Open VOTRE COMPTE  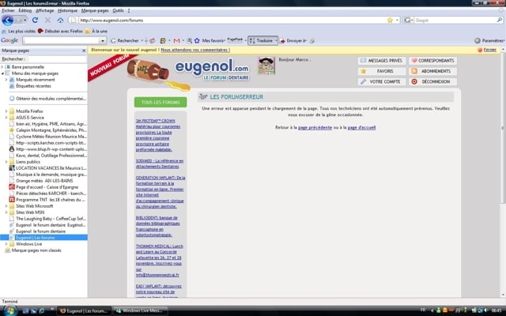[382, 82]
